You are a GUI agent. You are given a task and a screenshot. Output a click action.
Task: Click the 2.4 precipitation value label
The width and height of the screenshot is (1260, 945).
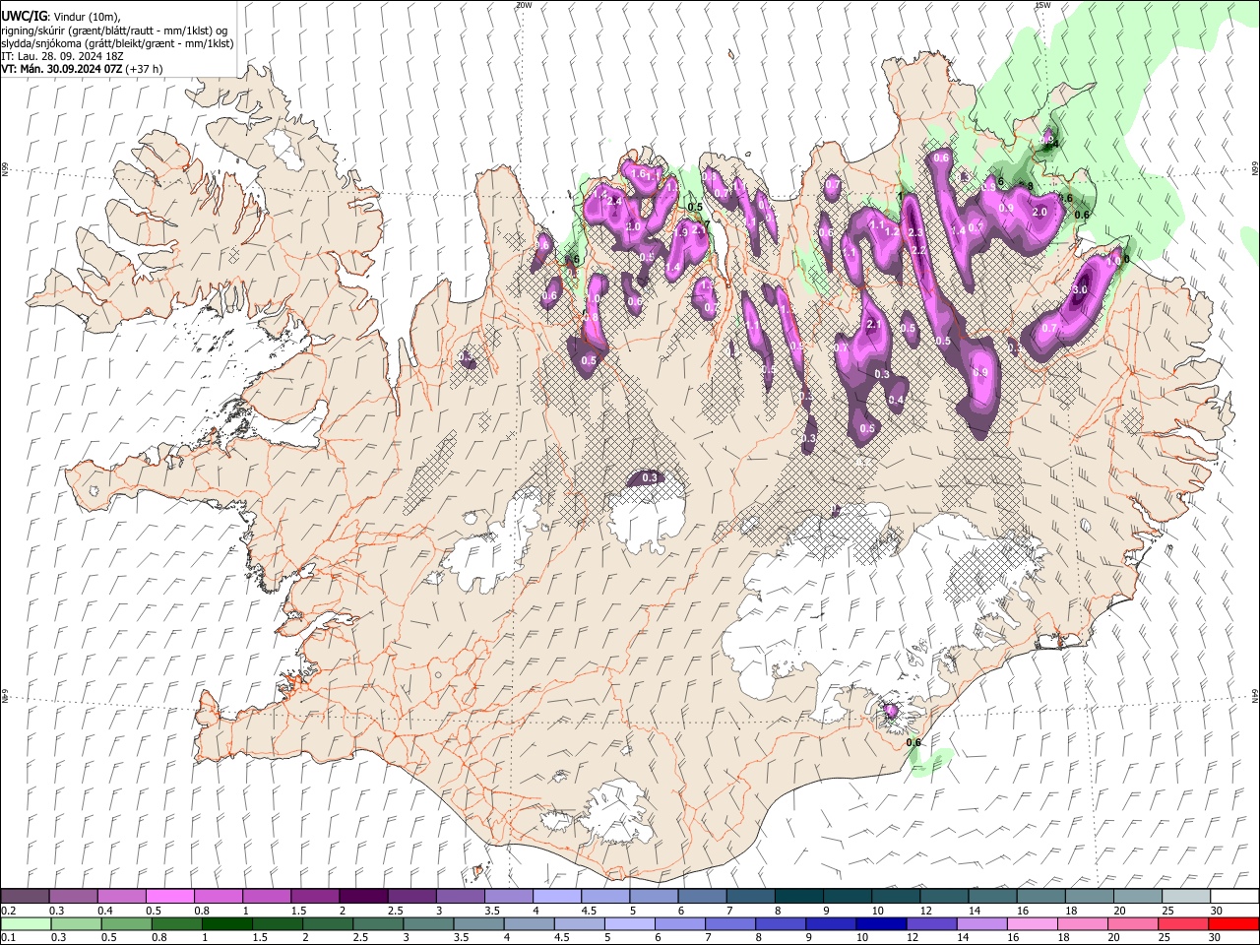615,201
